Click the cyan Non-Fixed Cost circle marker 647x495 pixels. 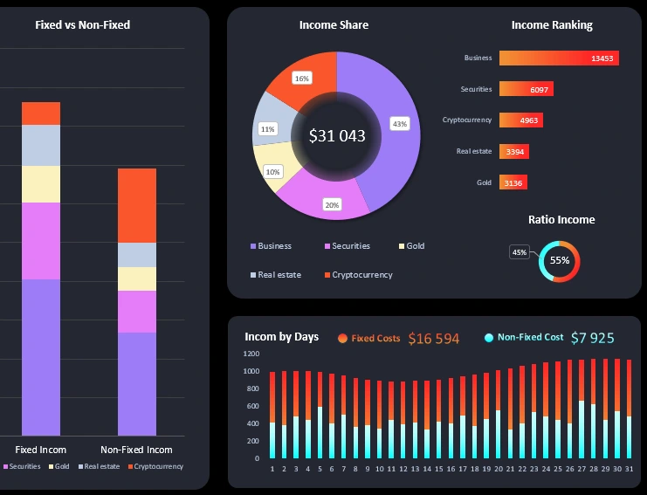pos(489,338)
